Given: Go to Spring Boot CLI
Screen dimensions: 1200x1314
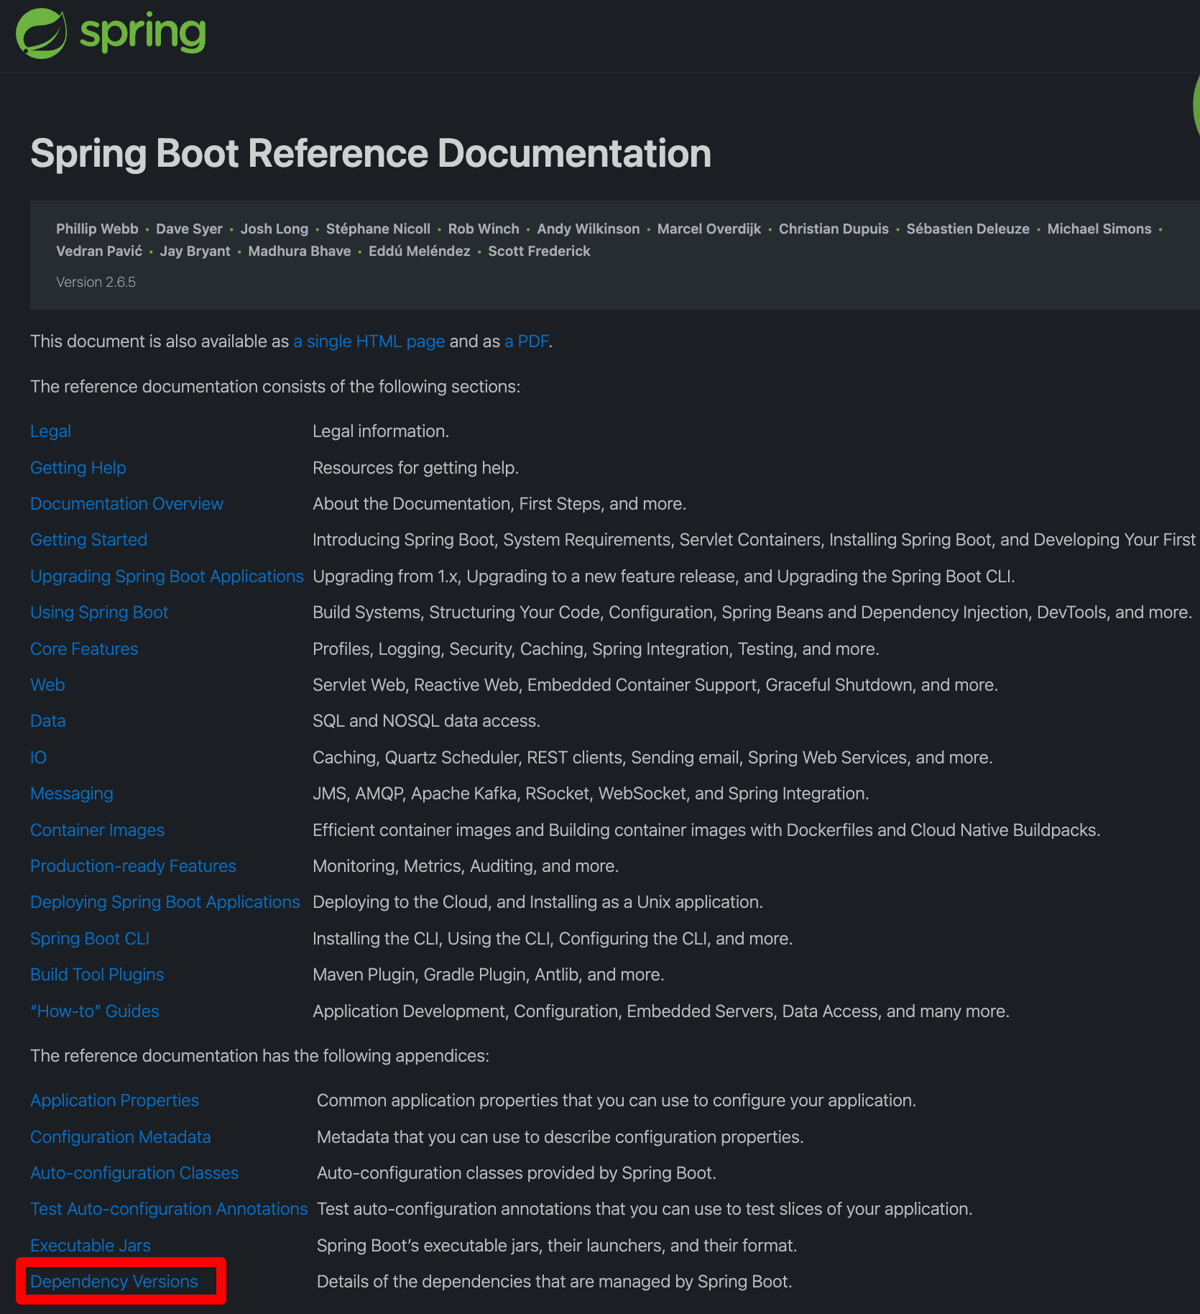Looking at the screenshot, I should (90, 939).
